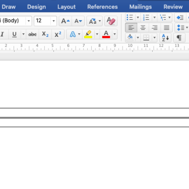This screenshot has width=189, height=189.
Task: Align text right
Action: click(155, 28)
